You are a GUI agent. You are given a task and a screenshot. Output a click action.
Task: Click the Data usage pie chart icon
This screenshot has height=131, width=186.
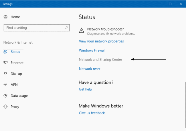pos(5,96)
